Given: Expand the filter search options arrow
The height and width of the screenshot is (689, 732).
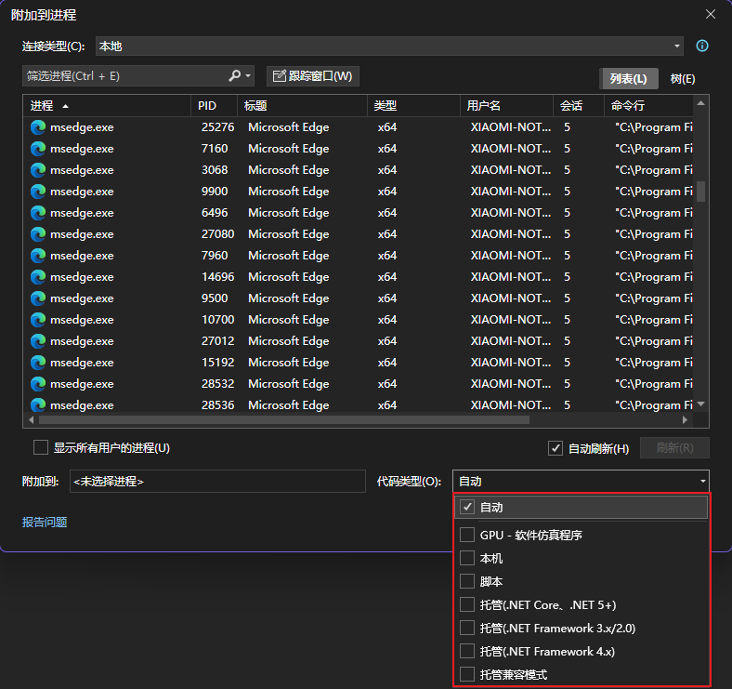Looking at the screenshot, I should click(x=249, y=76).
